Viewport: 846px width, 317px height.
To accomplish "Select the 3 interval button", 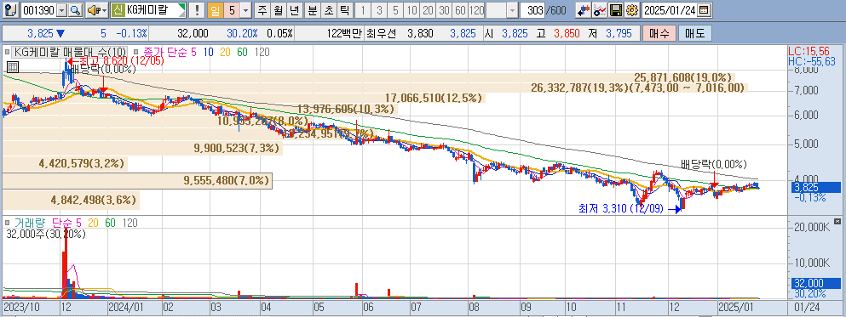I will coord(379,10).
